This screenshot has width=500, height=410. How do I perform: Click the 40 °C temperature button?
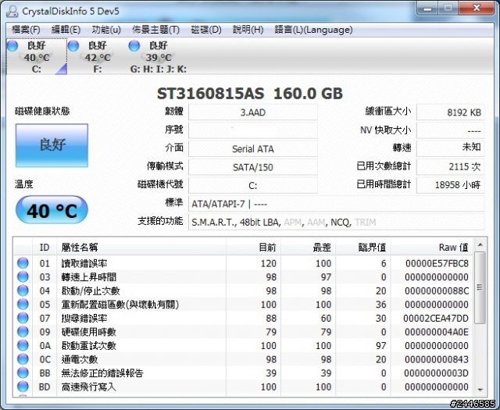52,210
